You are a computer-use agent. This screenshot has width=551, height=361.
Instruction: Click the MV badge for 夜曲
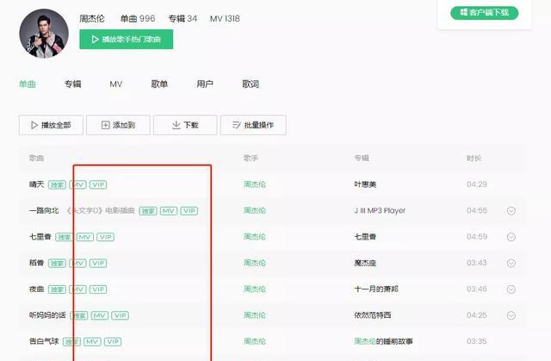(x=77, y=289)
